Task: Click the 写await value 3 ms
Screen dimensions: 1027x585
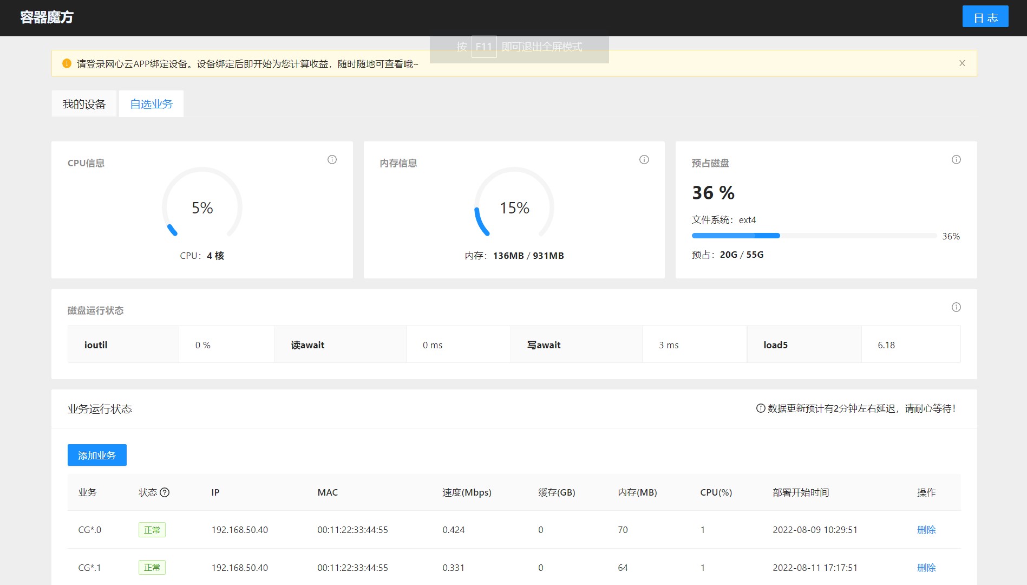Action: (669, 345)
